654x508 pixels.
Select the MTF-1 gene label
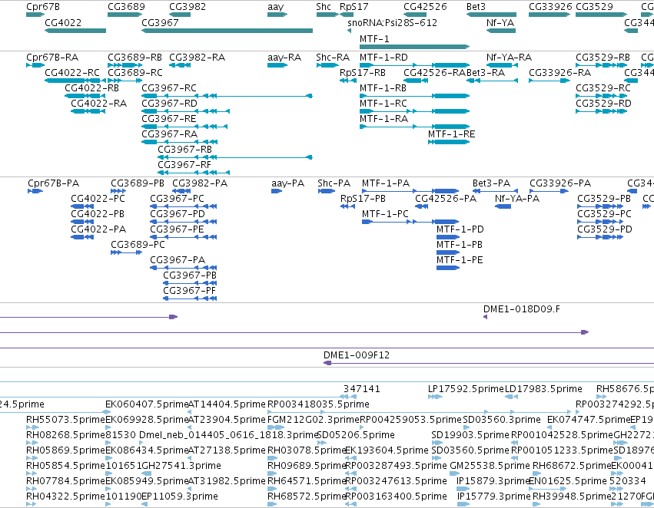374,38
